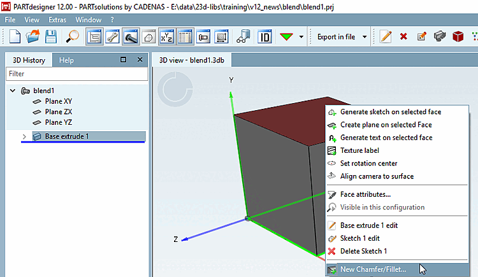
Task: Switch to the Help tab
Action: coord(66,60)
